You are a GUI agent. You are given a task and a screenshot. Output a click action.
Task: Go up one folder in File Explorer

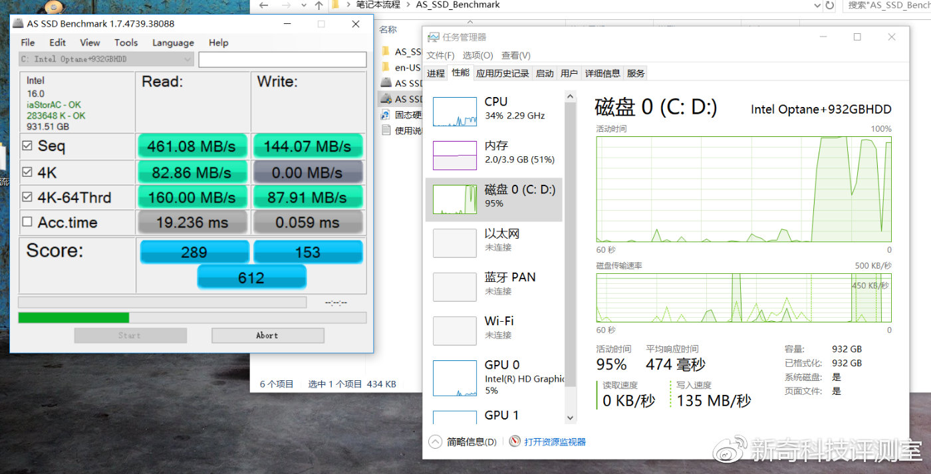[319, 5]
